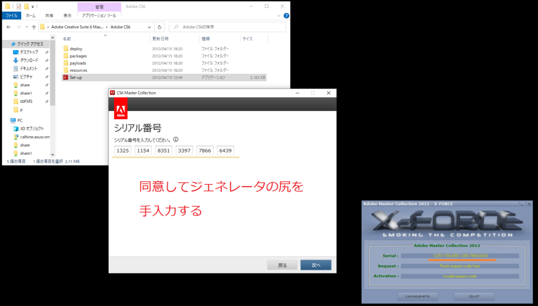This screenshot has height=306, width=538.
Task: Open Properties from the quick access toolbar checkmark icon
Action: point(18,6)
